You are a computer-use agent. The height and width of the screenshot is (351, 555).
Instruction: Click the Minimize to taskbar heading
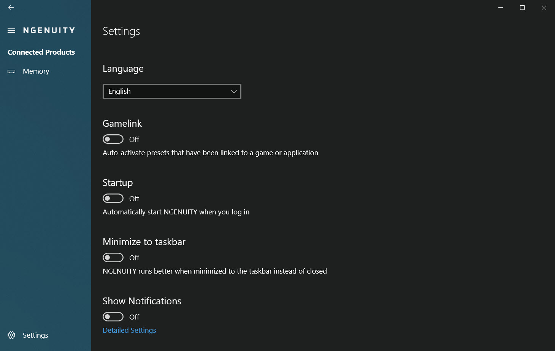144,242
